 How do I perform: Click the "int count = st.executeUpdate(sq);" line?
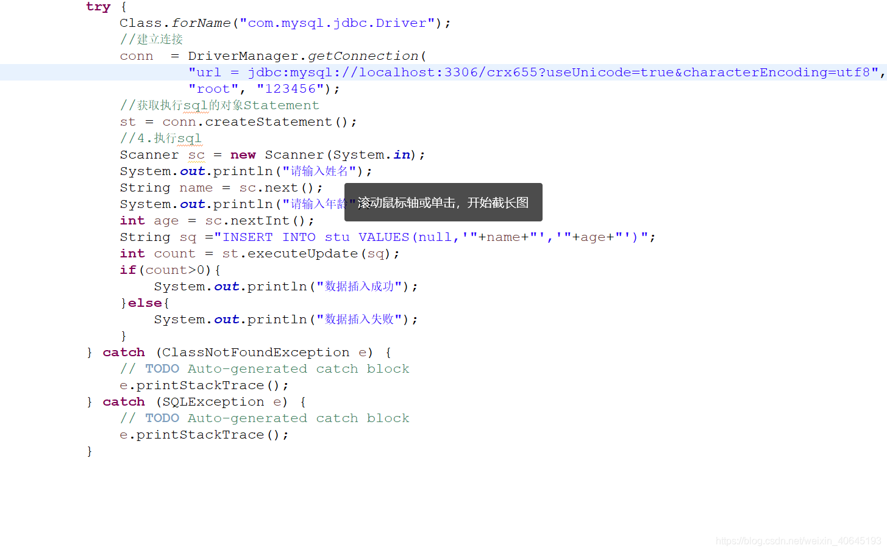(x=260, y=254)
